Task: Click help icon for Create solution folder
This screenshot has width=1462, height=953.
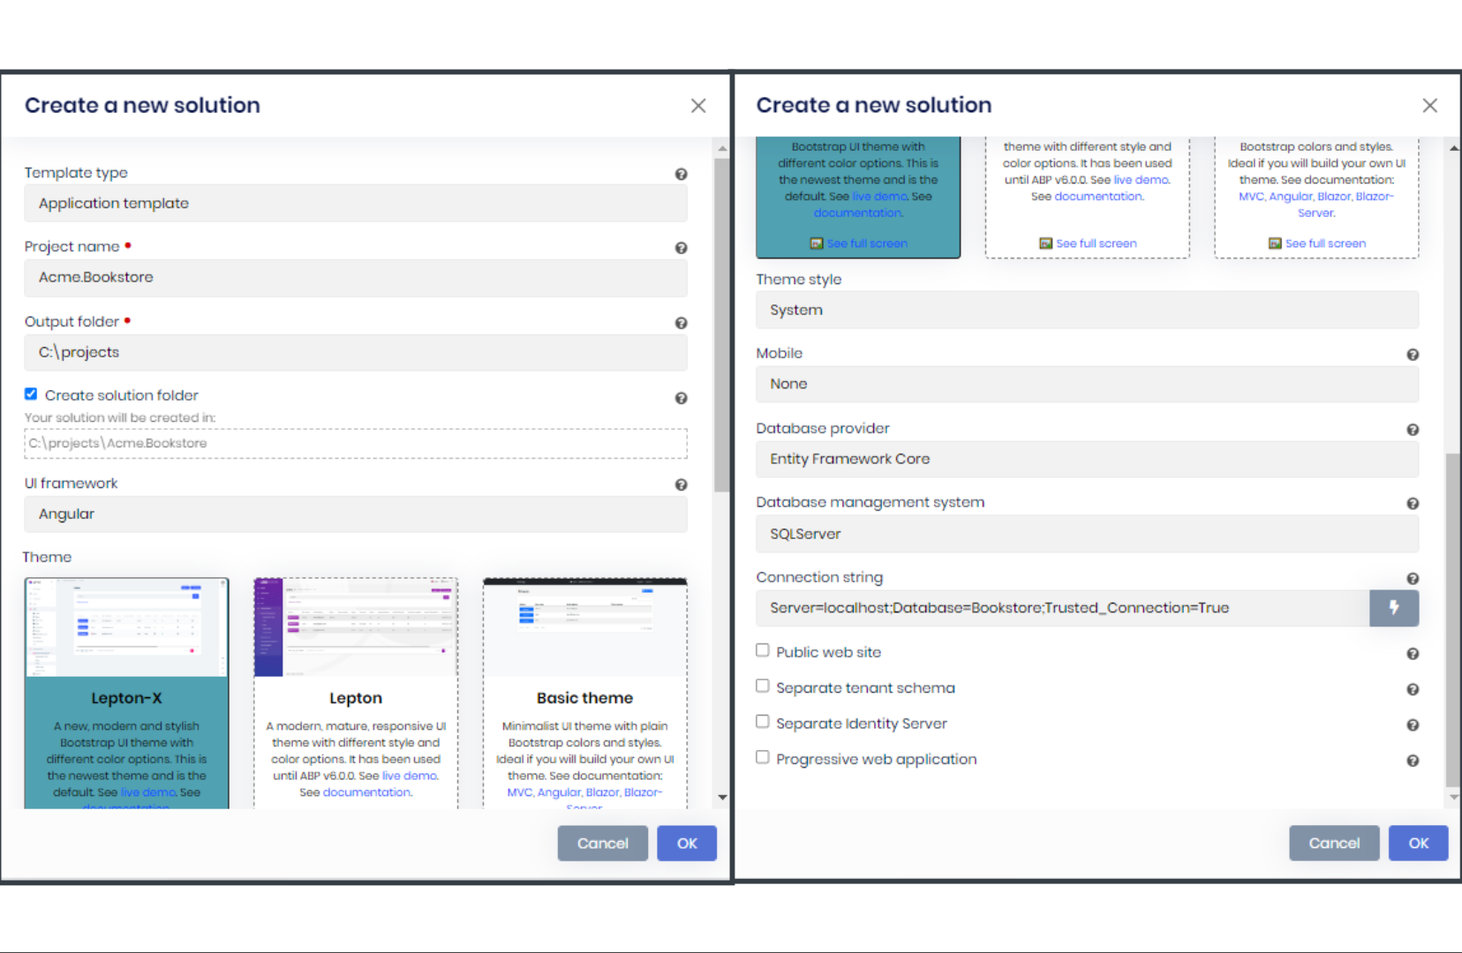Action: 681,398
